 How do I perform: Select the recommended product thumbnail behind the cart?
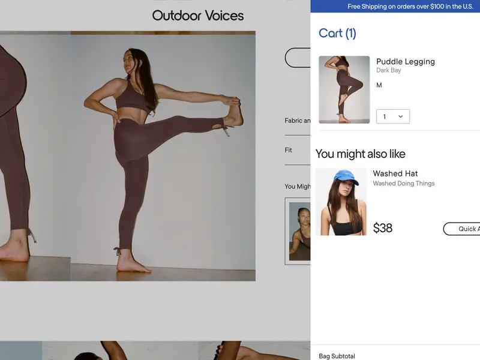[299, 231]
